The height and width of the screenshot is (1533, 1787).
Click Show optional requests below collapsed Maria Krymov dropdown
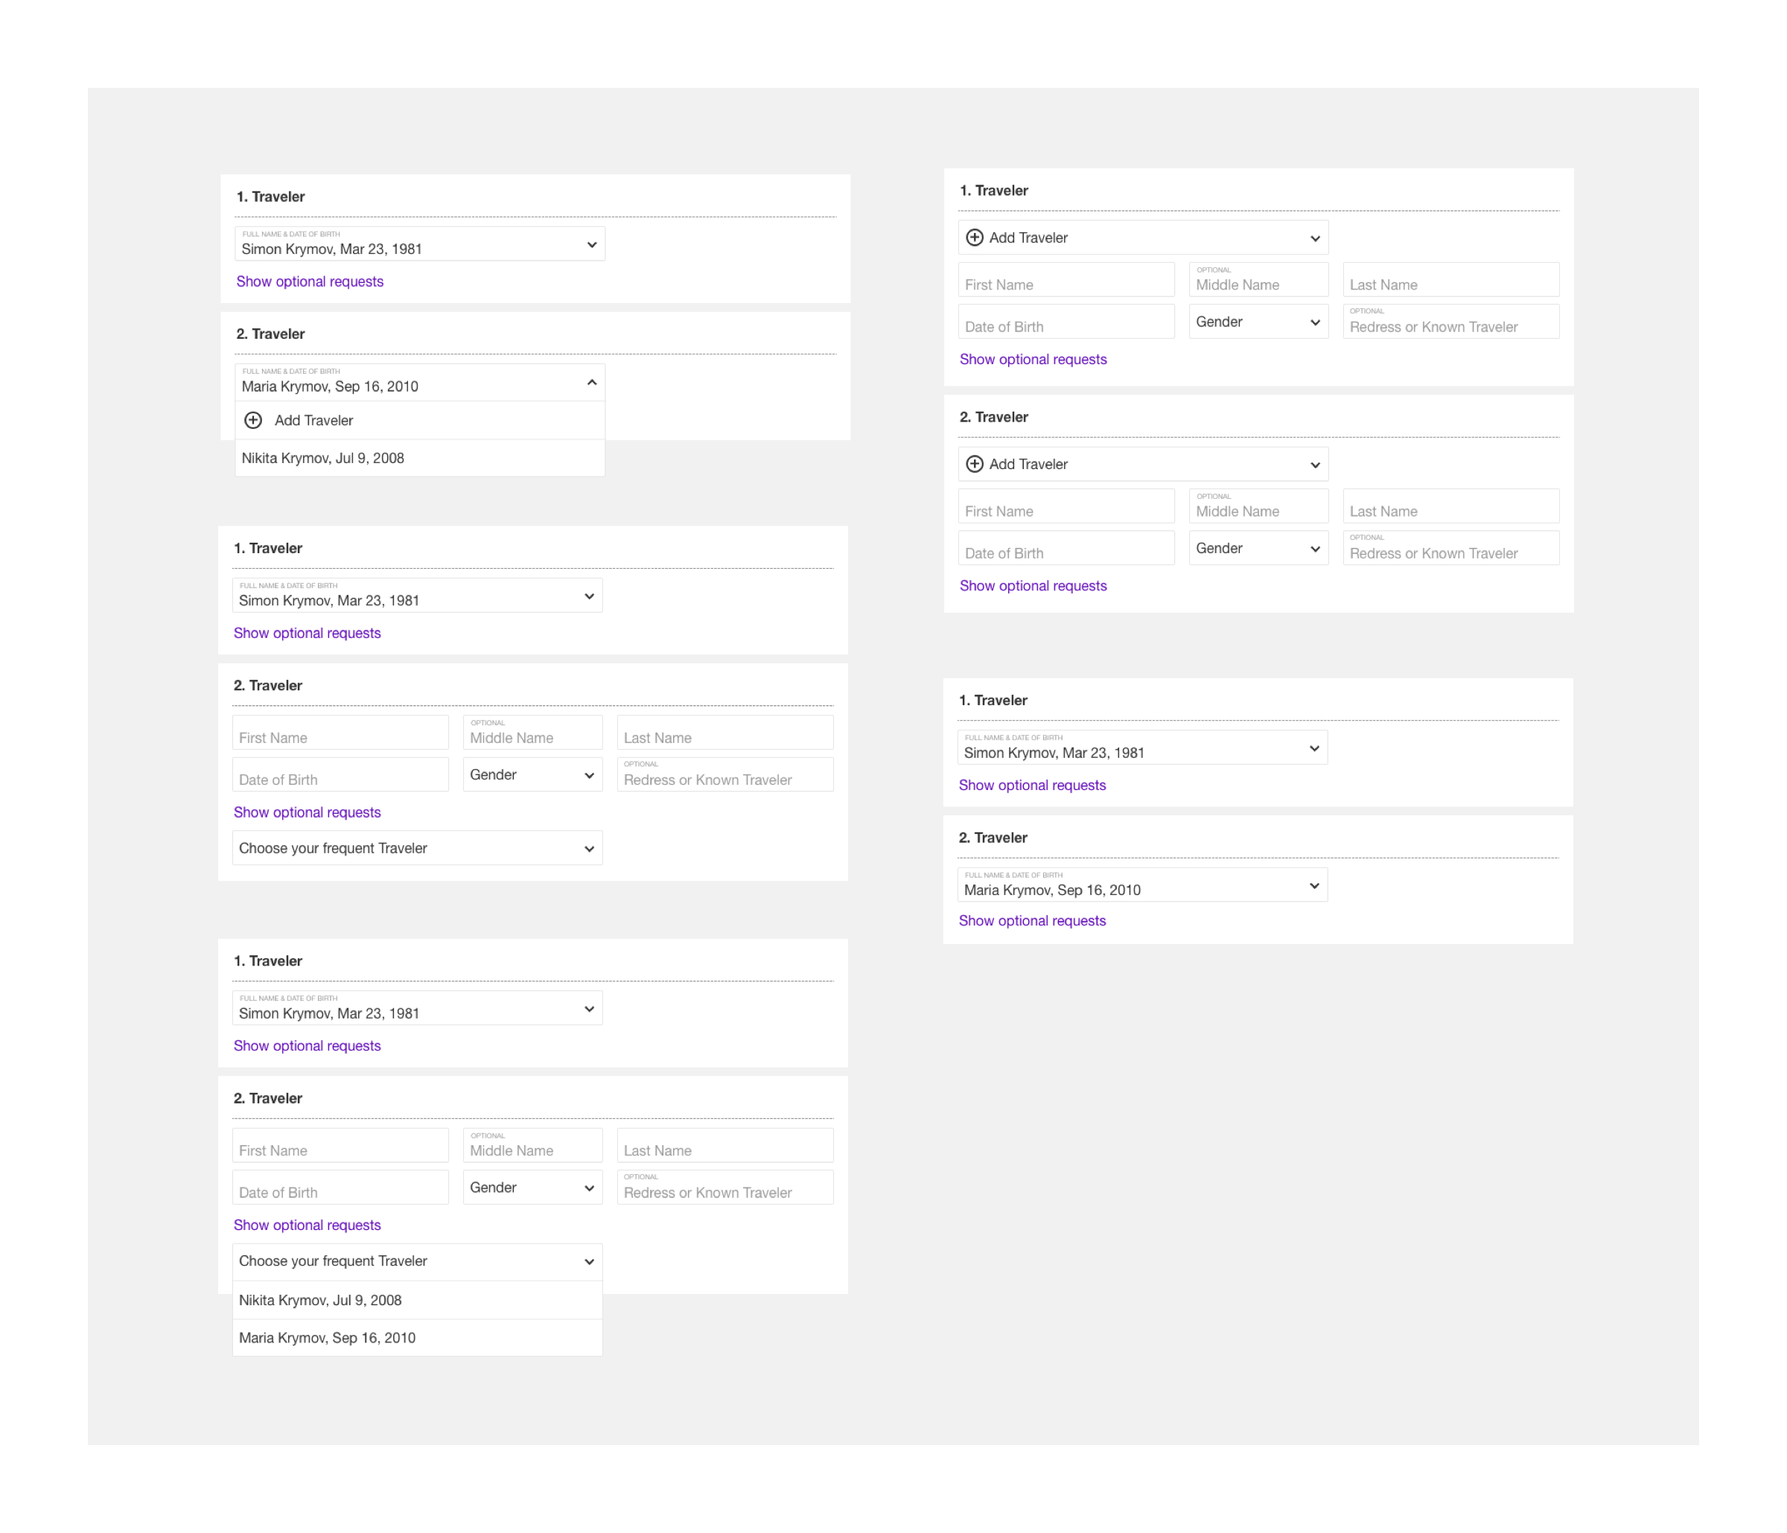pos(1031,921)
